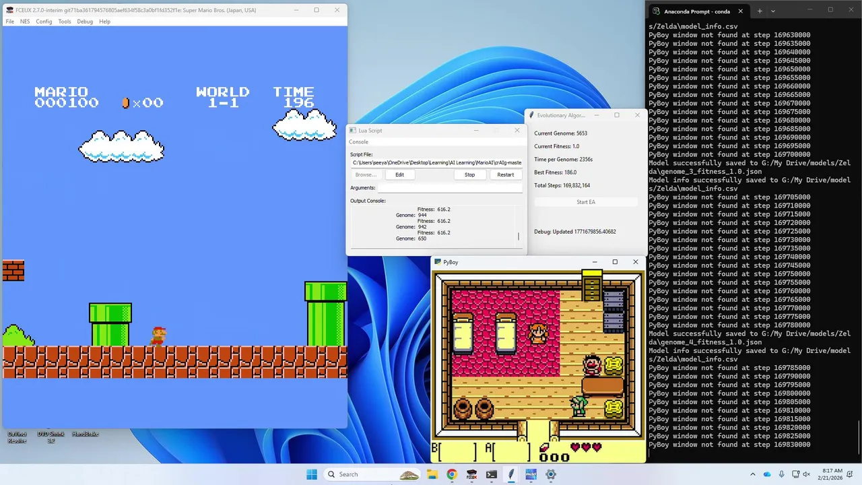Open File Explorer from the taskbar
The width and height of the screenshot is (862, 485).
coord(432,474)
